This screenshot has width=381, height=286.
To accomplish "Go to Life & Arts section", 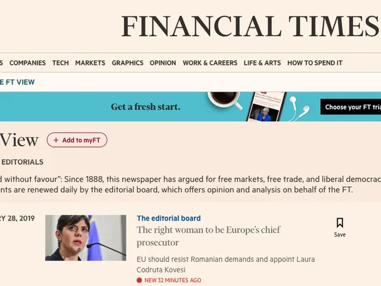I will tap(262, 63).
